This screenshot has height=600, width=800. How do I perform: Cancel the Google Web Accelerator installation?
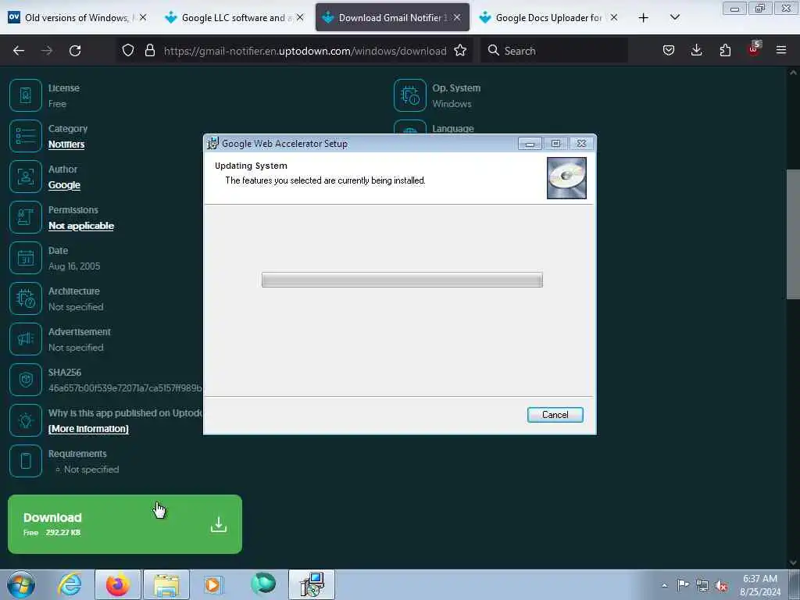pyautogui.click(x=555, y=415)
